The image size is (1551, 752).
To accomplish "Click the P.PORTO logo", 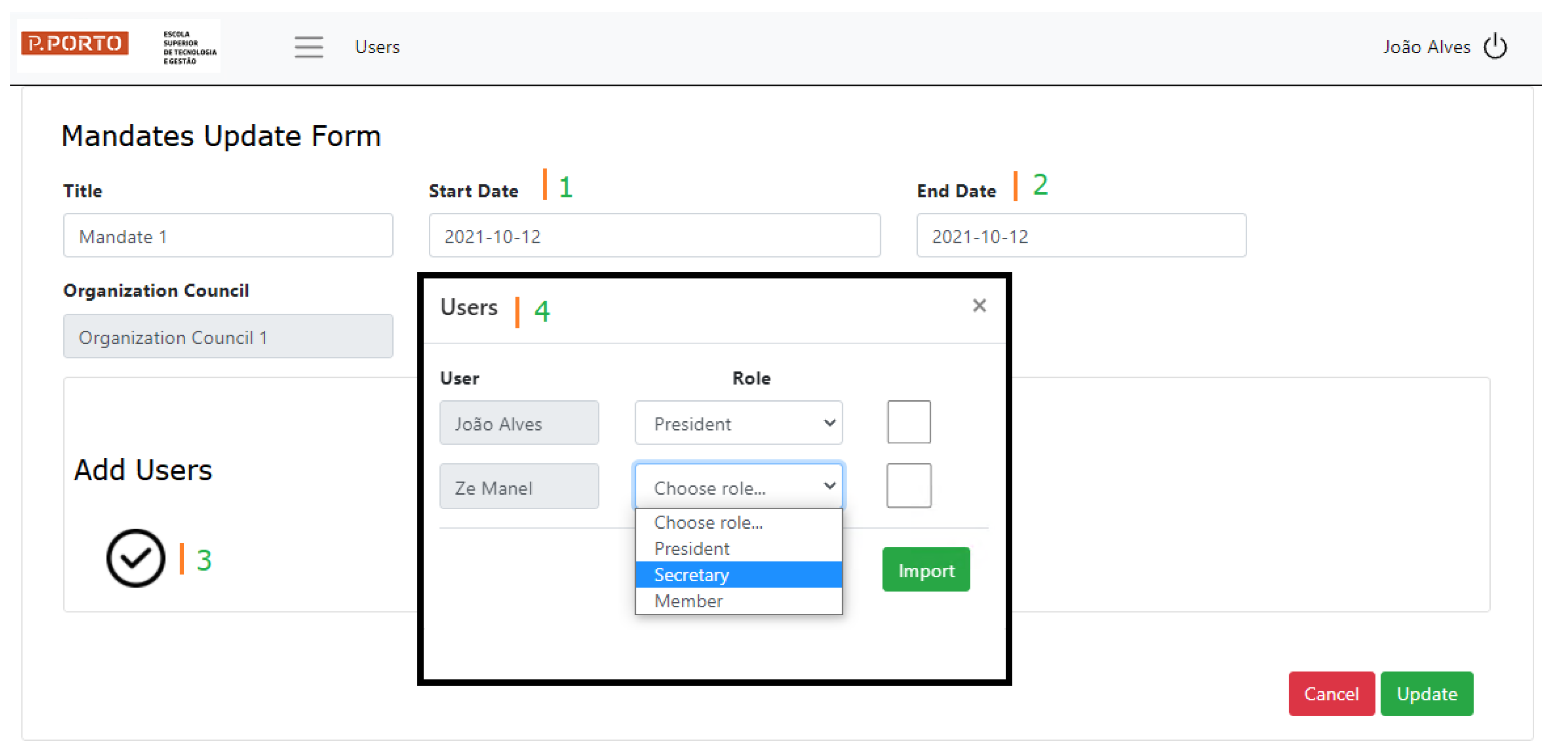I will coord(75,44).
